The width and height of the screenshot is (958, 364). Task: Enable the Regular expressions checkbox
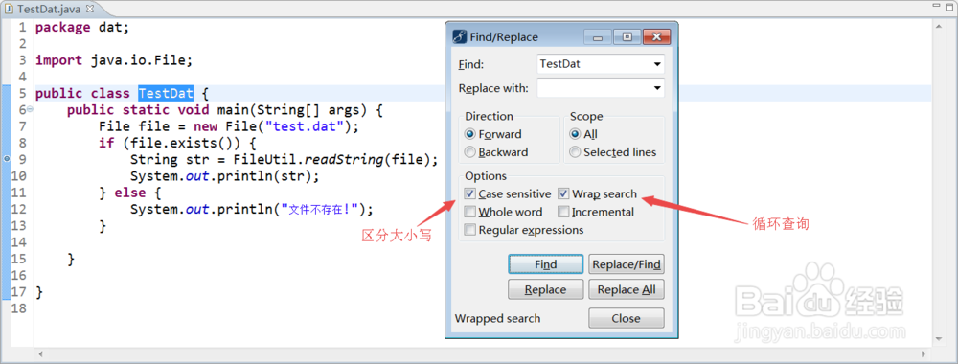pos(469,230)
